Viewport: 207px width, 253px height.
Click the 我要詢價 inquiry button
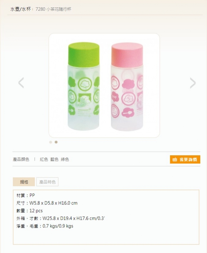pos(185,160)
